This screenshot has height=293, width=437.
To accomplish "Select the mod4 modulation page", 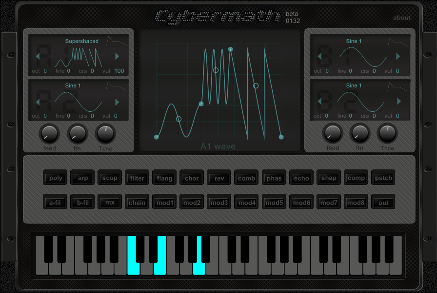I will (246, 202).
